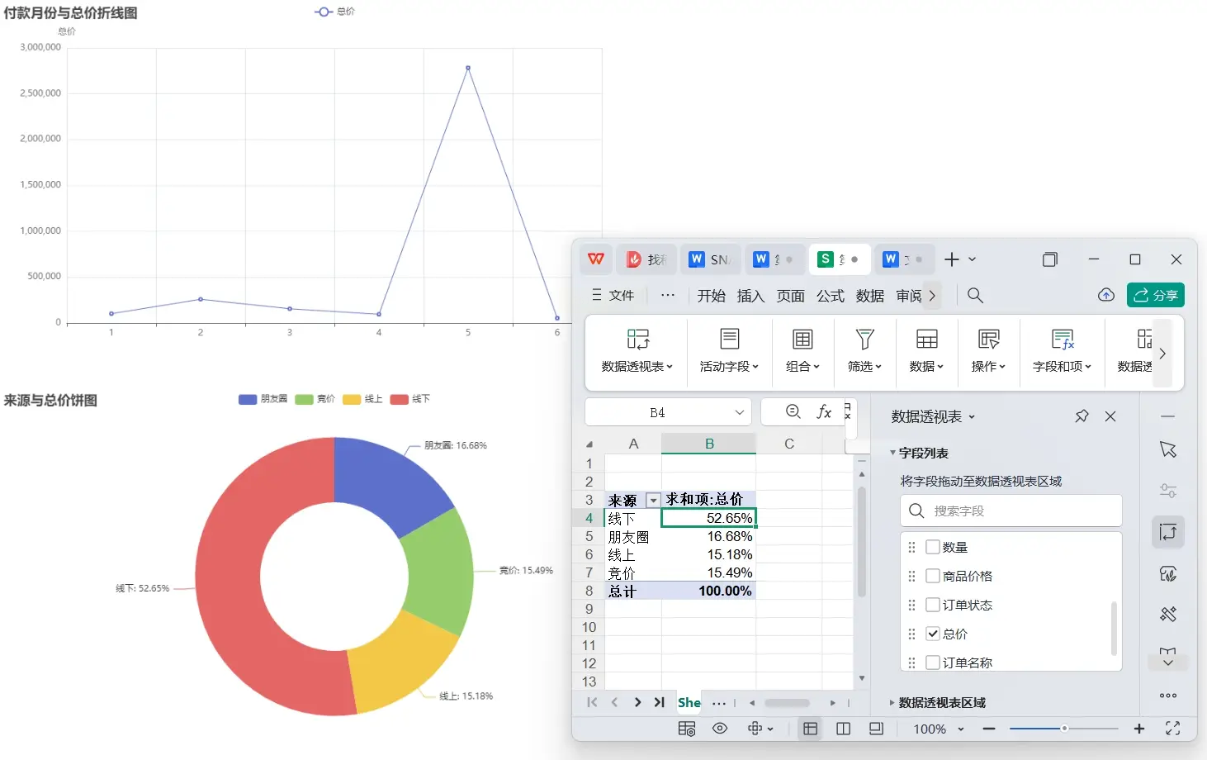Enable the 数量 field checkbox

click(x=933, y=547)
